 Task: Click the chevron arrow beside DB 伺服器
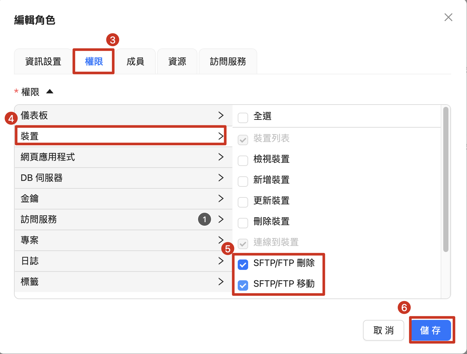click(x=221, y=178)
